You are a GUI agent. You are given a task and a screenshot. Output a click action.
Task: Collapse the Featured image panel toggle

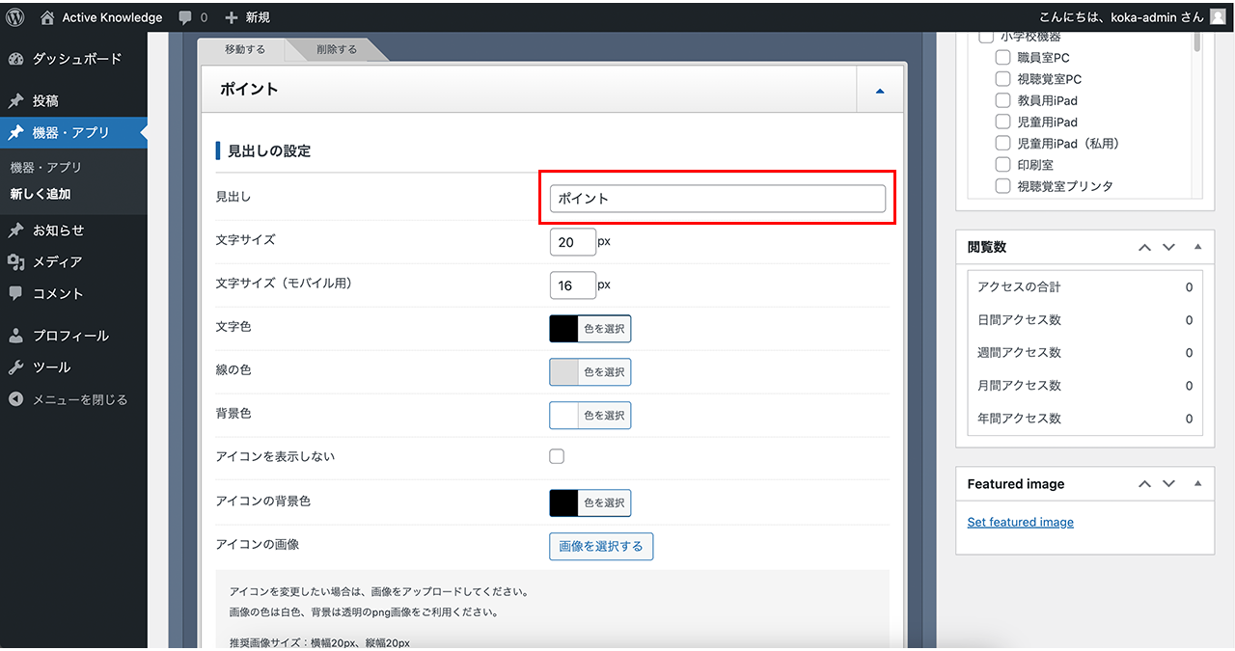[1197, 484]
